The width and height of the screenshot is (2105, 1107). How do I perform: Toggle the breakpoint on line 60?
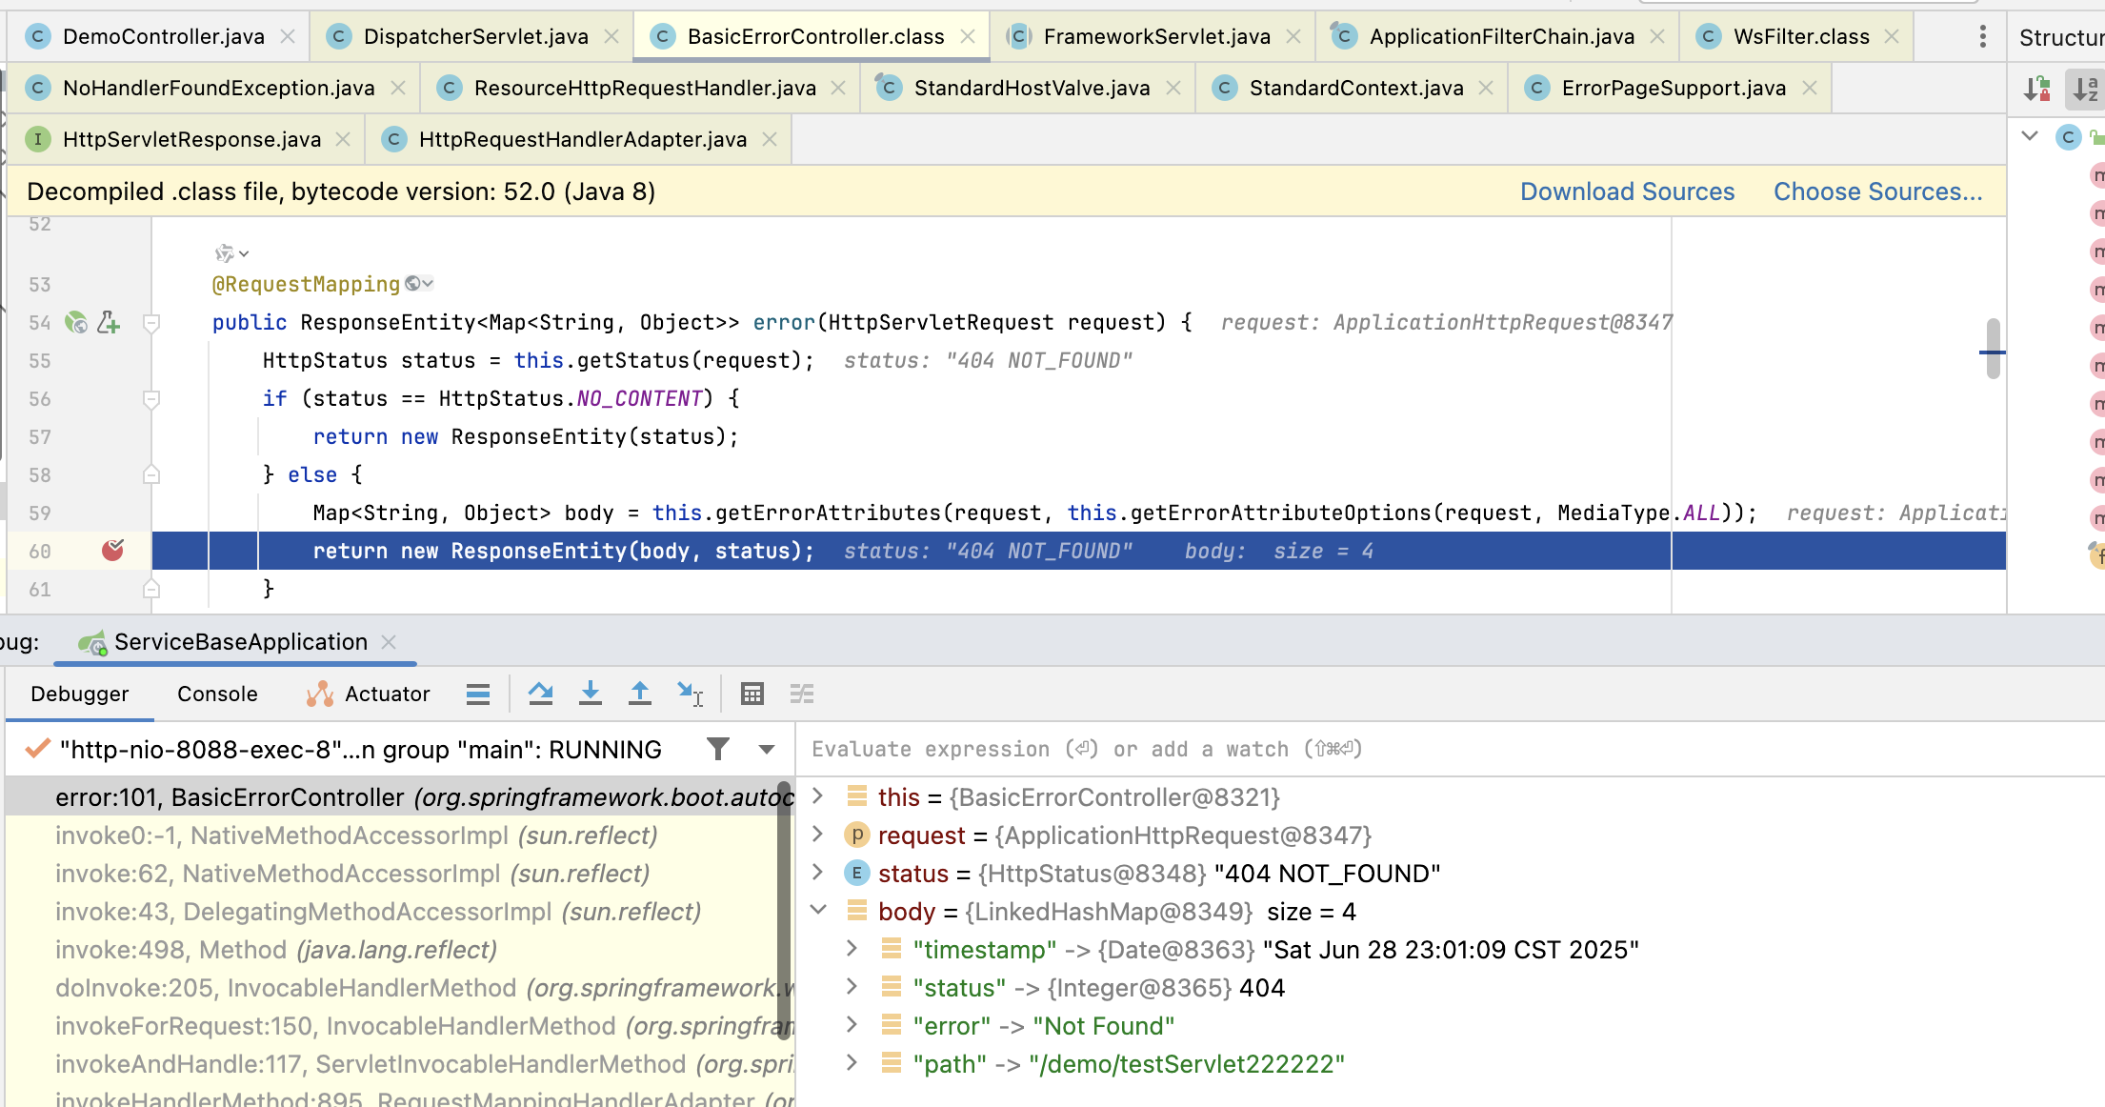112,551
